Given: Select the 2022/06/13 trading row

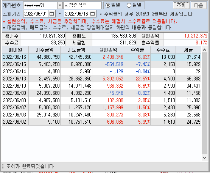Looking at the screenshot, I should [x=102, y=79].
